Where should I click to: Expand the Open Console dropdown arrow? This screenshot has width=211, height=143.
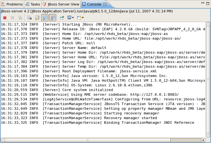click(x=83, y=18)
